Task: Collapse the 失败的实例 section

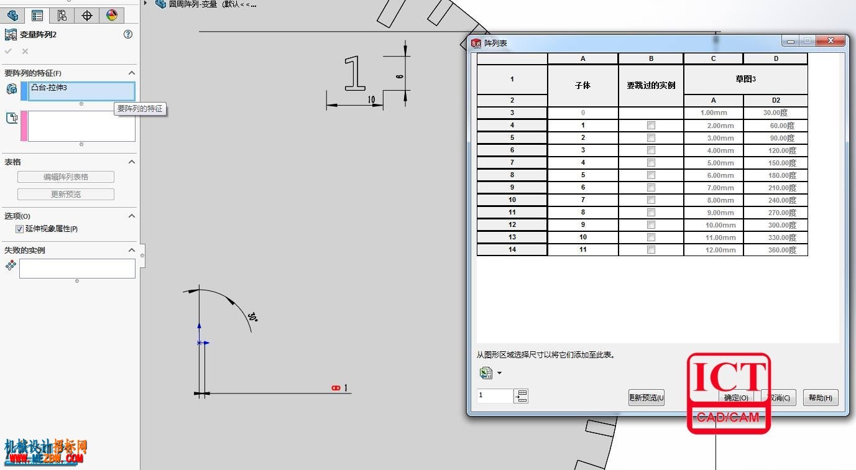Action: pyautogui.click(x=131, y=250)
